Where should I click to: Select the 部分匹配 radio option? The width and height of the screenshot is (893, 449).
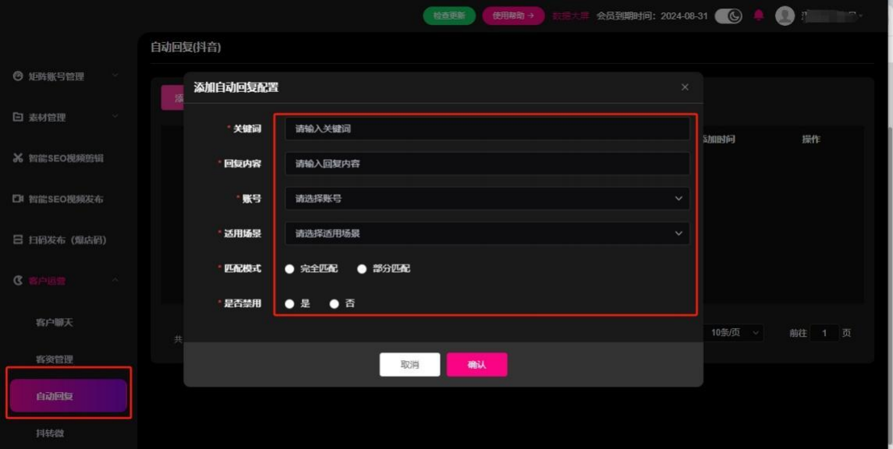pyautogui.click(x=362, y=269)
